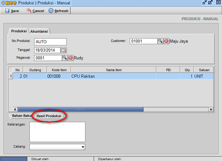The width and height of the screenshot is (222, 161).
Task: Click the Kode Item column header
Action: tap(59, 70)
